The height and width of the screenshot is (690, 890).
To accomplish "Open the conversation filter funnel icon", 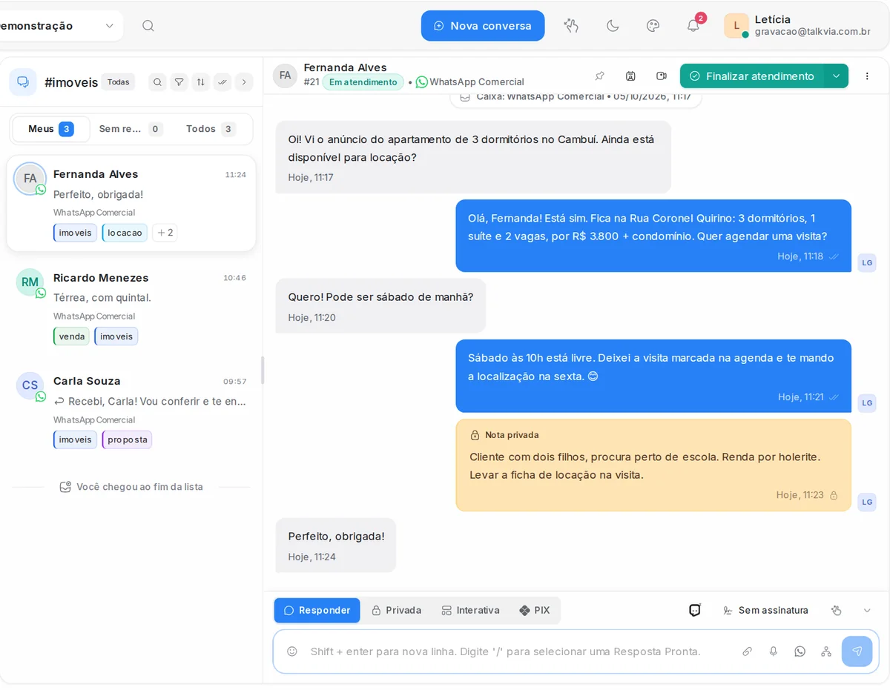I will [x=179, y=82].
